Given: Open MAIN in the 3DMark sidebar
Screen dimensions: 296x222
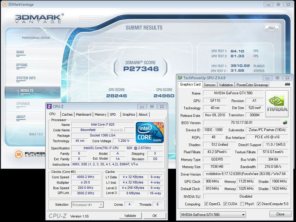Looking at the screenshot, I should click(20, 52).
